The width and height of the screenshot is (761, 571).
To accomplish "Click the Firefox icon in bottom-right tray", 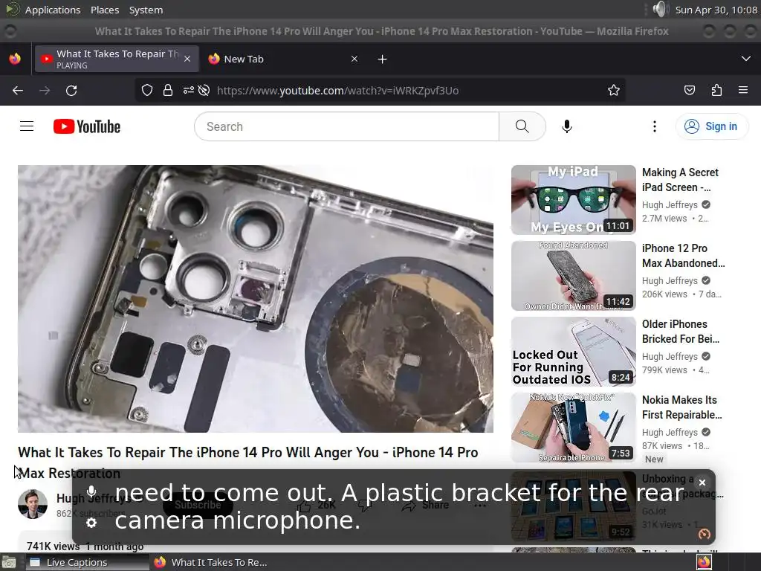I will pos(704,562).
